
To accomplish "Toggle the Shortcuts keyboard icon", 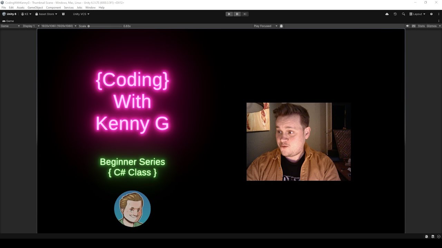I will click(x=414, y=26).
